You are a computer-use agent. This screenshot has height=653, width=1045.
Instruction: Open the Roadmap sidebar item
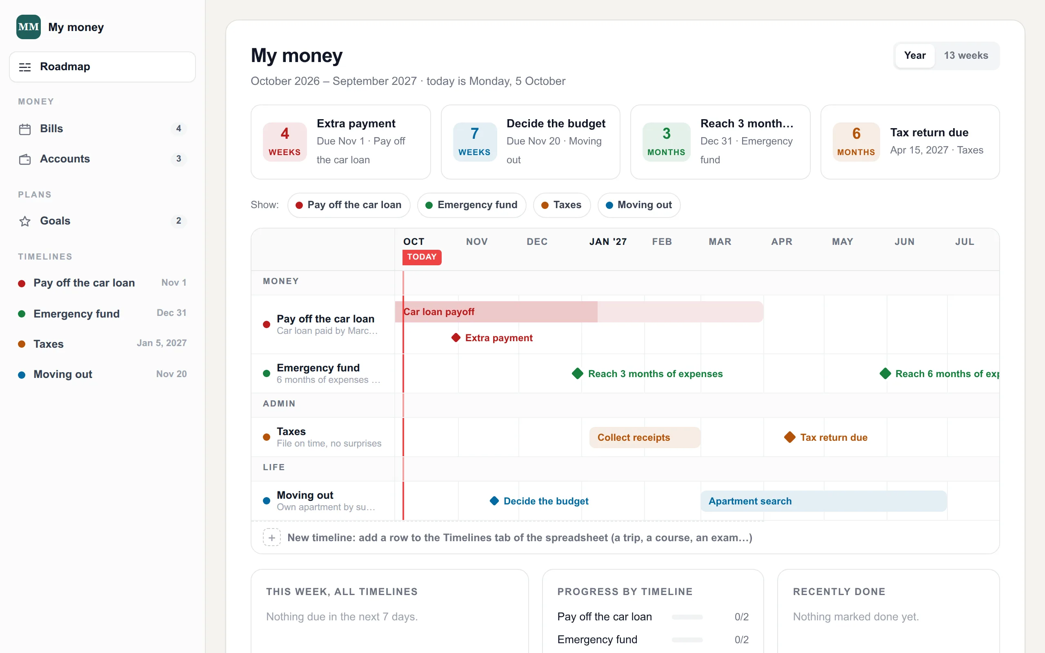click(102, 67)
